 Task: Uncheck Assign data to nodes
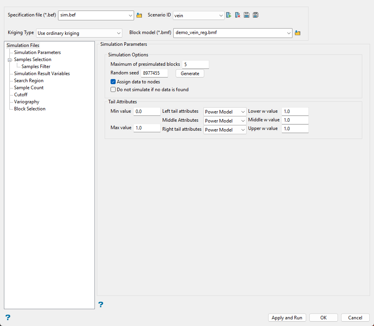tap(113, 82)
